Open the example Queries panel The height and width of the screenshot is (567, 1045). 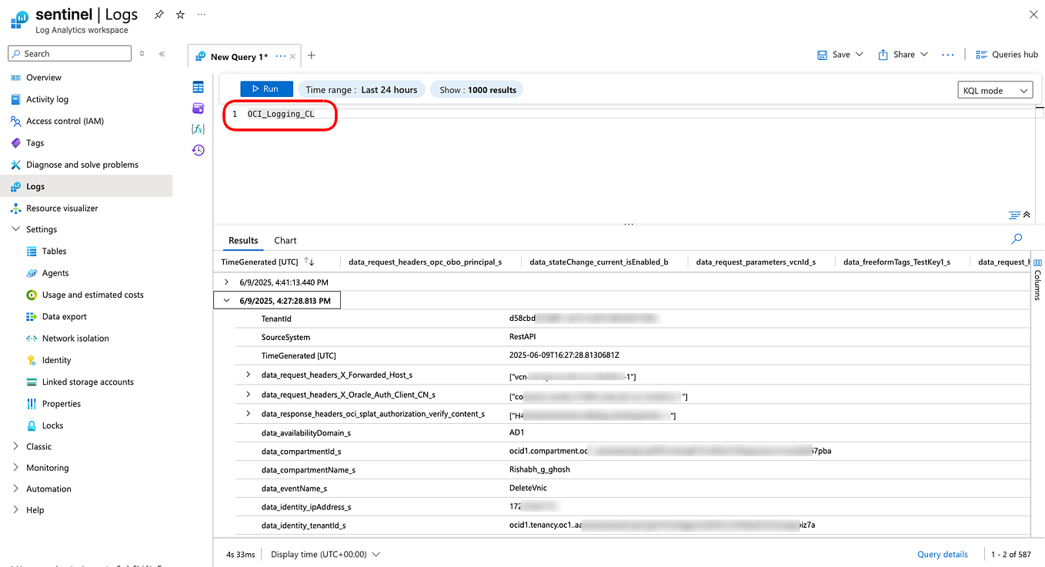pyautogui.click(x=198, y=108)
